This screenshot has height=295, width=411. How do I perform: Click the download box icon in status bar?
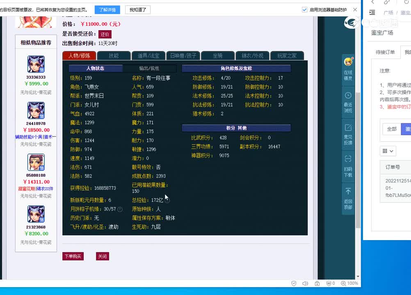point(317,283)
